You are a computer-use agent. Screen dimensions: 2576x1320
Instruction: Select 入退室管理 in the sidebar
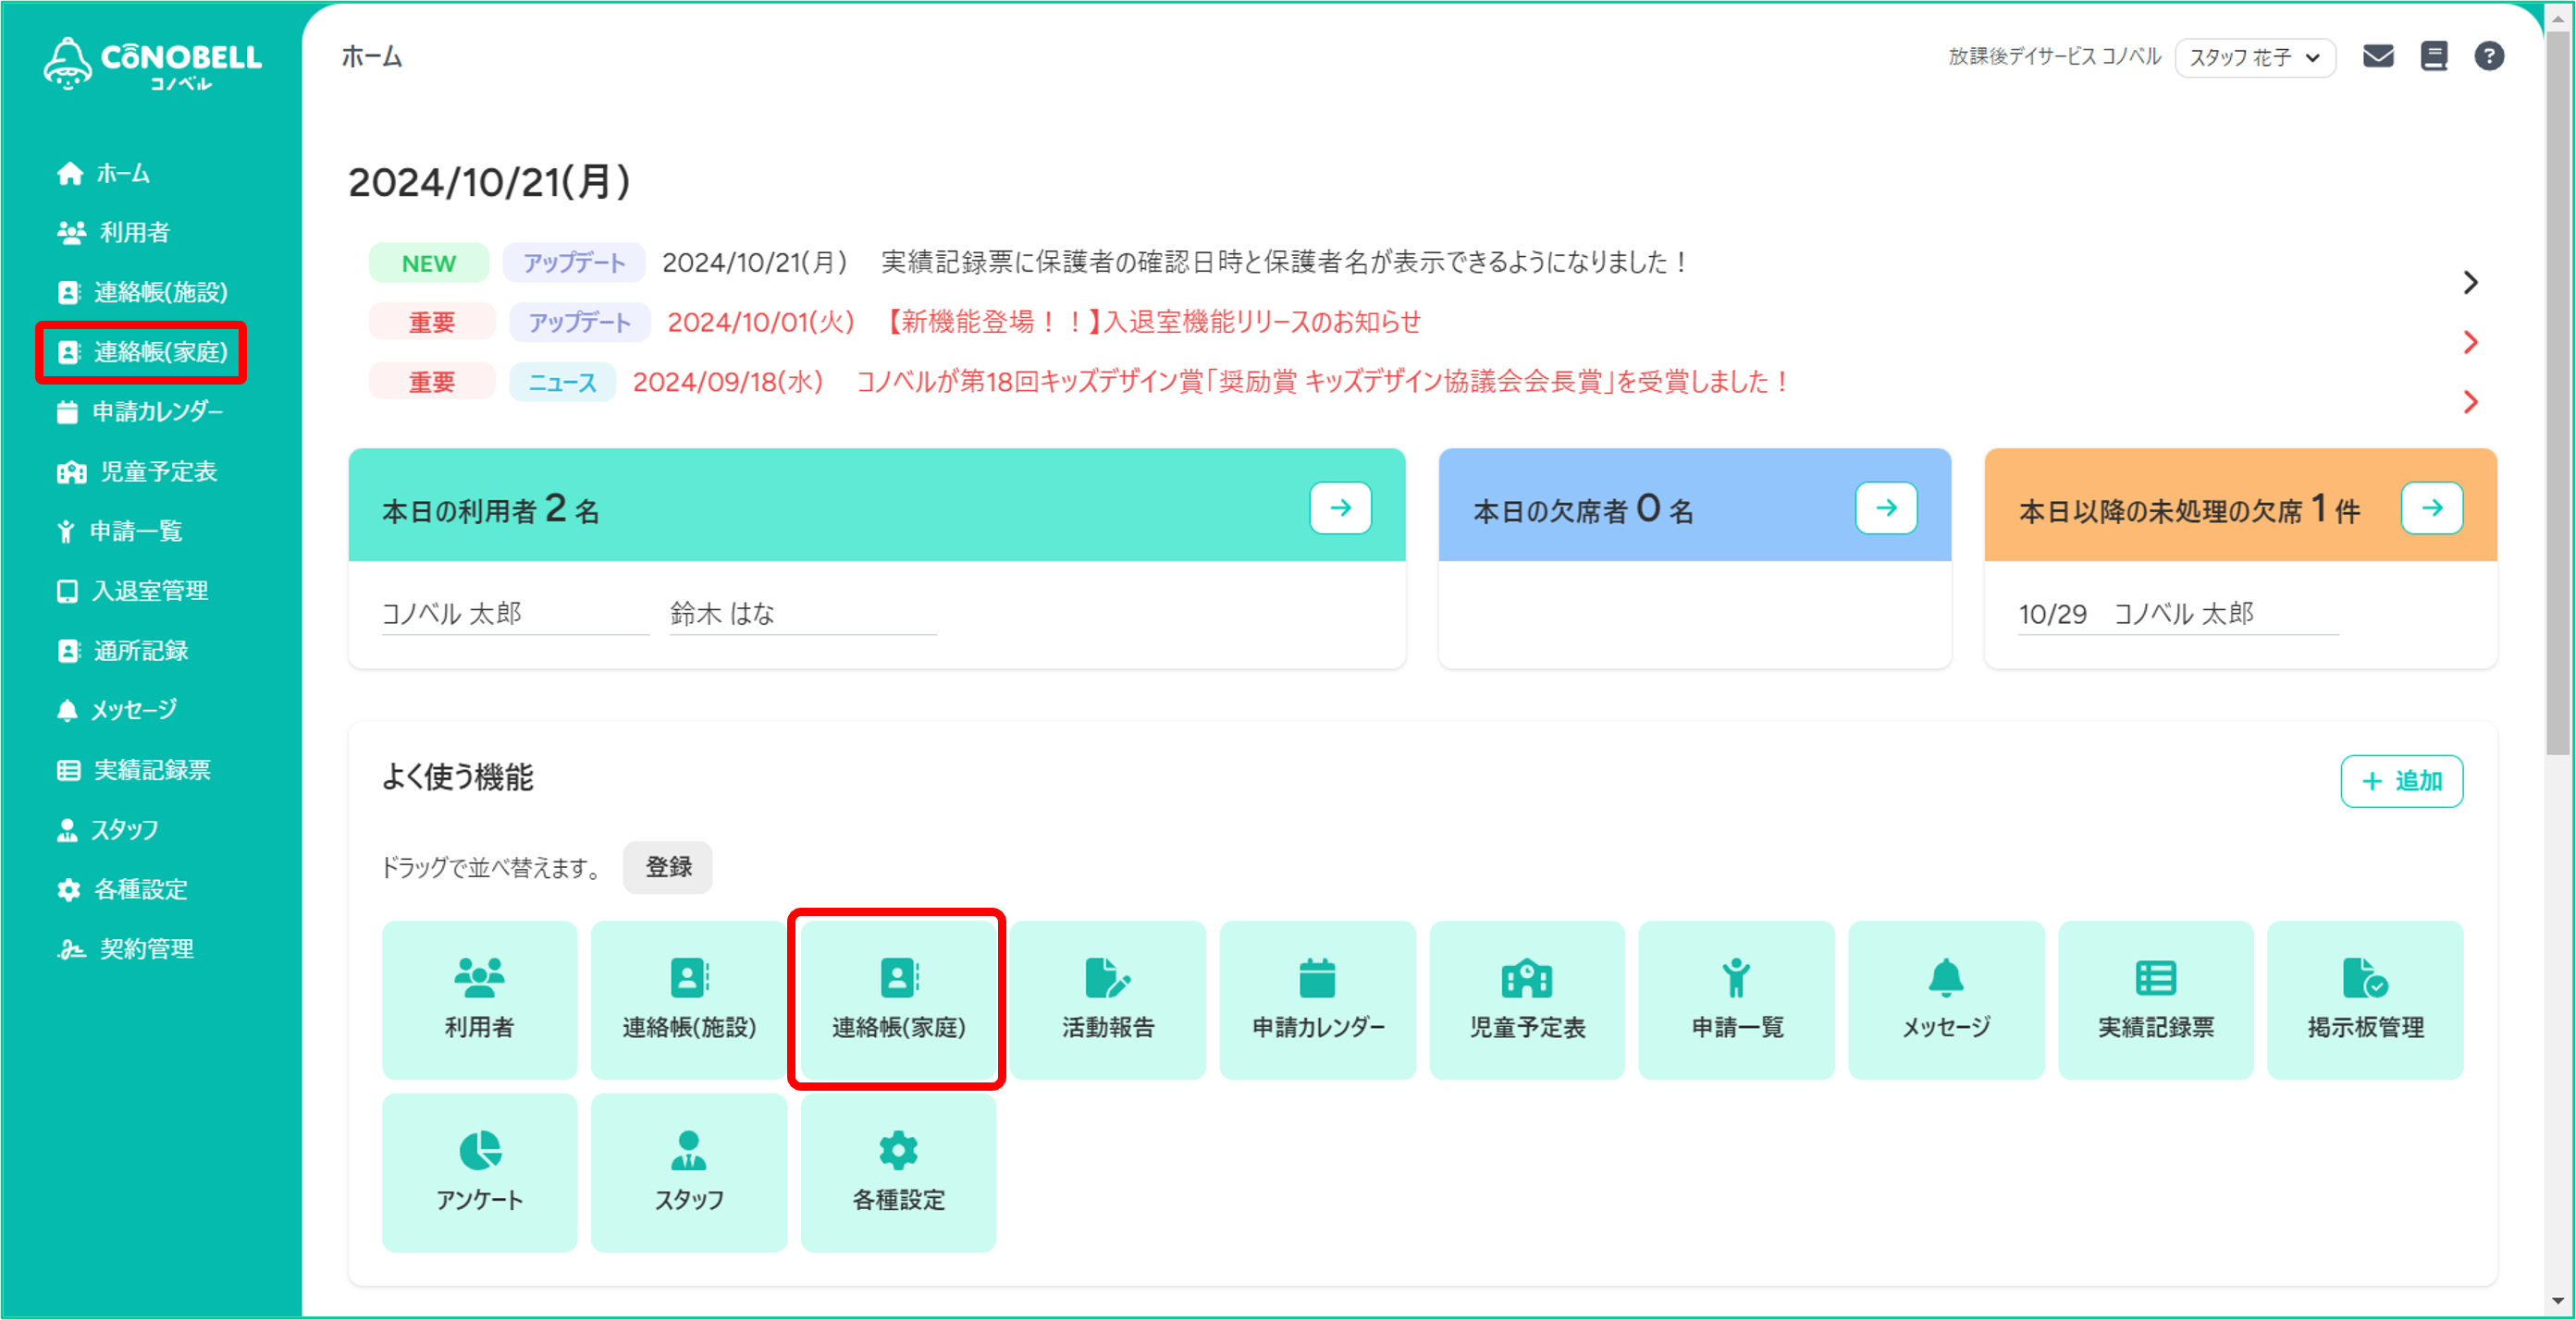click(x=132, y=591)
